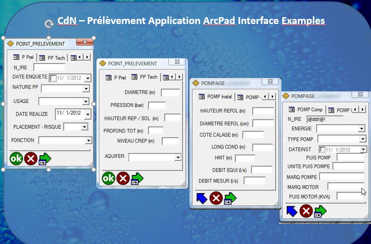
Task: Click rotation handle above selected window image
Action: point(49,24)
